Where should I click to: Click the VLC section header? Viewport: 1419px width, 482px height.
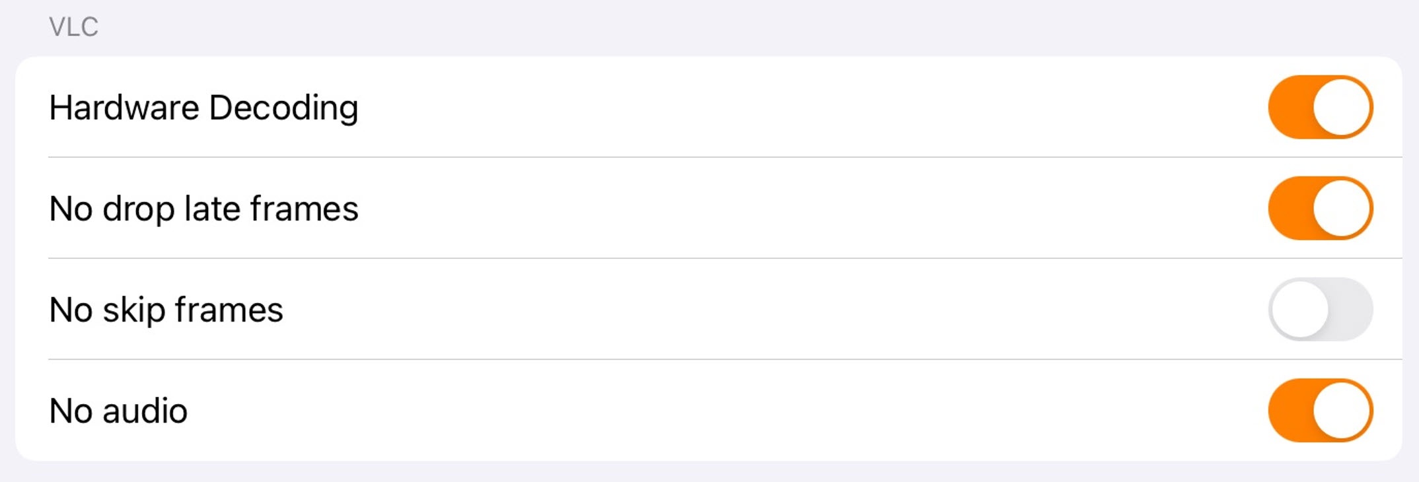73,27
